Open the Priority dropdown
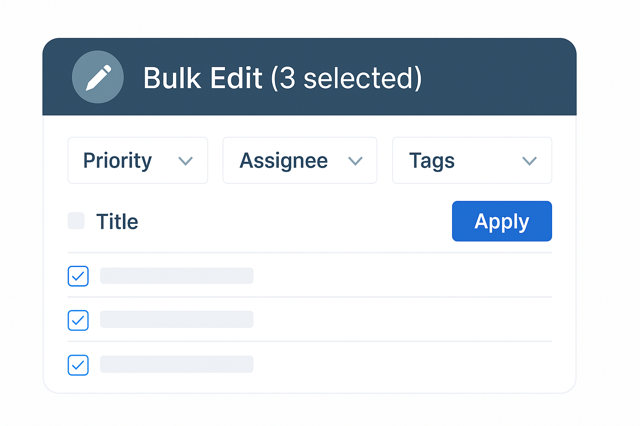 [x=137, y=161]
